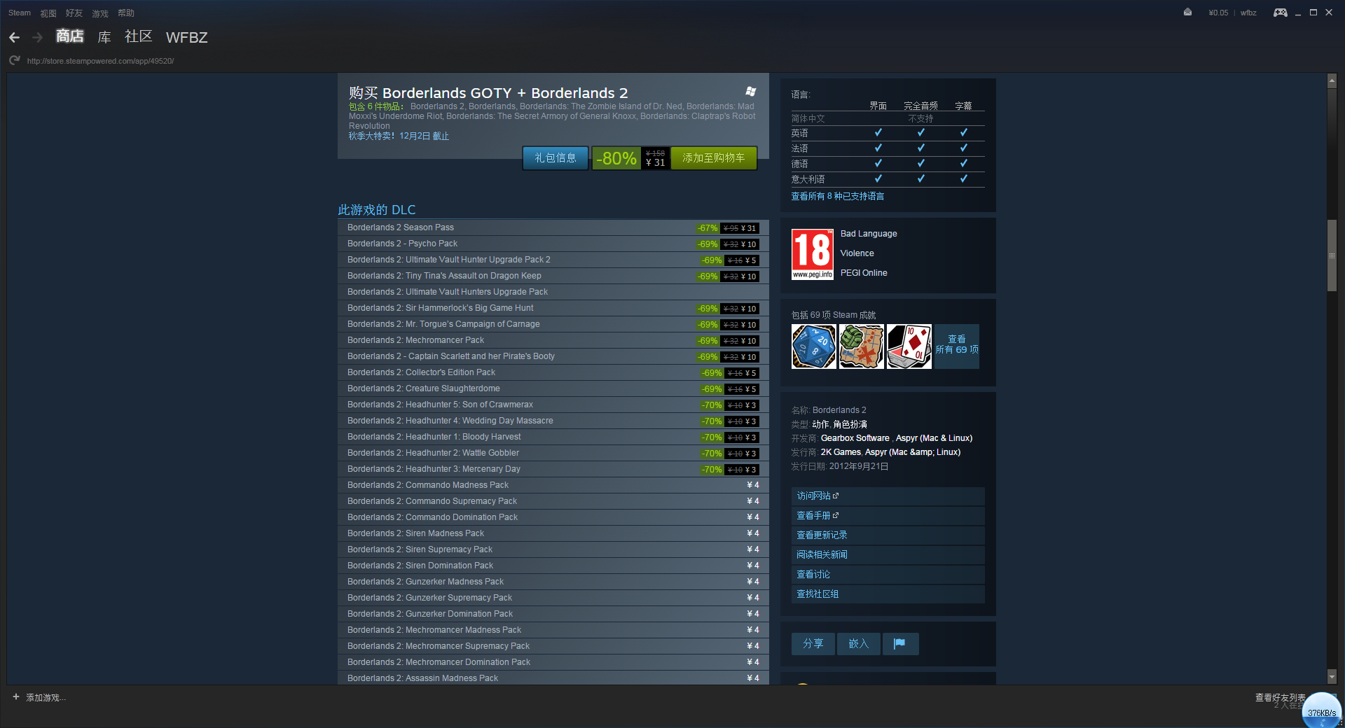Open the 游戏 menu
Screen dimensions: 1345x728
pos(100,13)
